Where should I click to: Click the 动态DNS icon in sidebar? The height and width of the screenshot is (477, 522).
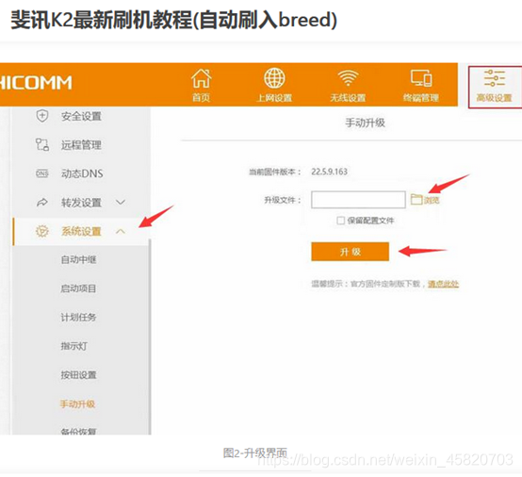[x=42, y=173]
